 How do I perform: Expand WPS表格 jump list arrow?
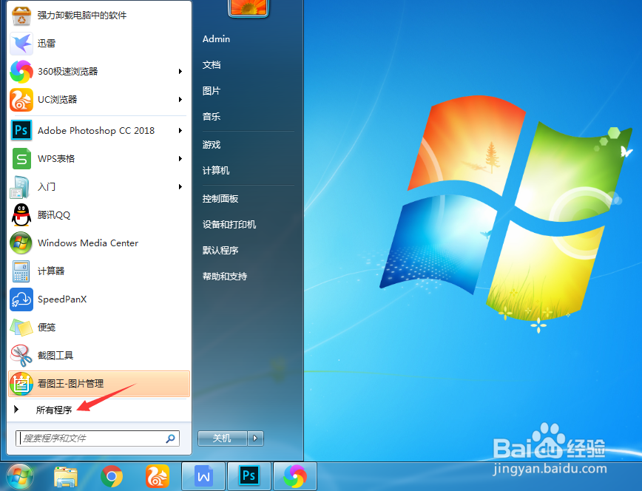click(x=180, y=158)
